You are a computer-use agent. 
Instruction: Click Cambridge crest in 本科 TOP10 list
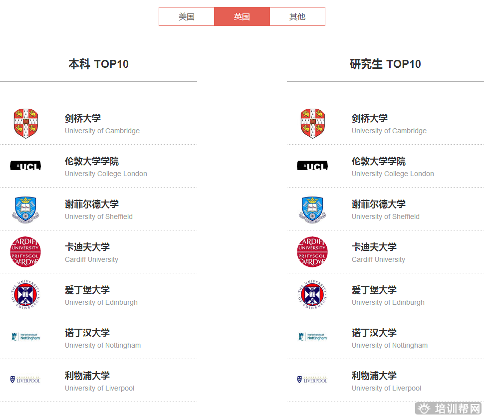[26, 123]
